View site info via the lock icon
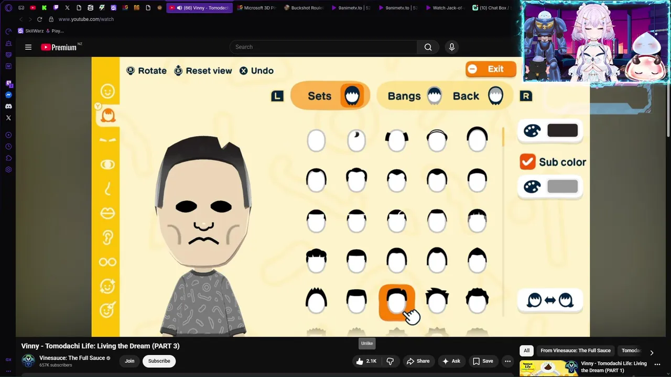671x377 pixels. (51, 19)
